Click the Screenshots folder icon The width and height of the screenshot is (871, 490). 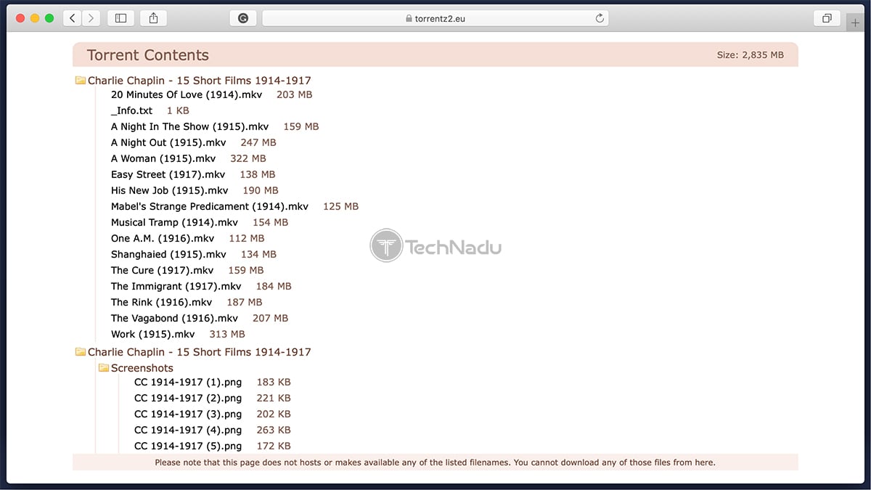point(104,368)
